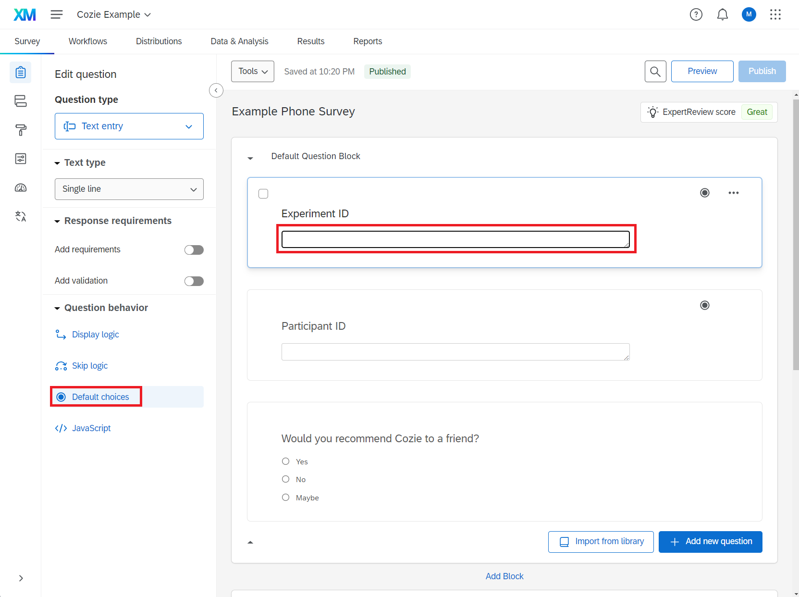Enable the Add requirements toggle
Screen dimensions: 799x597
[x=194, y=250]
